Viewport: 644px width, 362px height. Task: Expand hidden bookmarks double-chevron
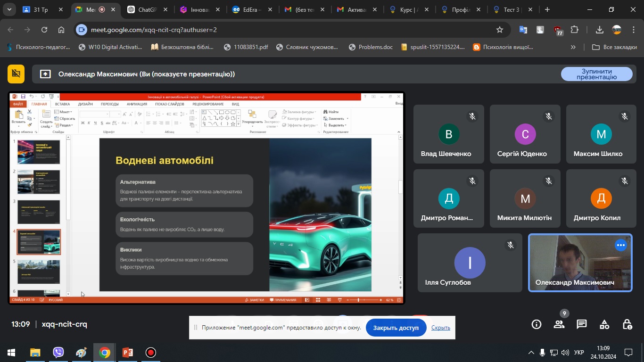tap(573, 47)
